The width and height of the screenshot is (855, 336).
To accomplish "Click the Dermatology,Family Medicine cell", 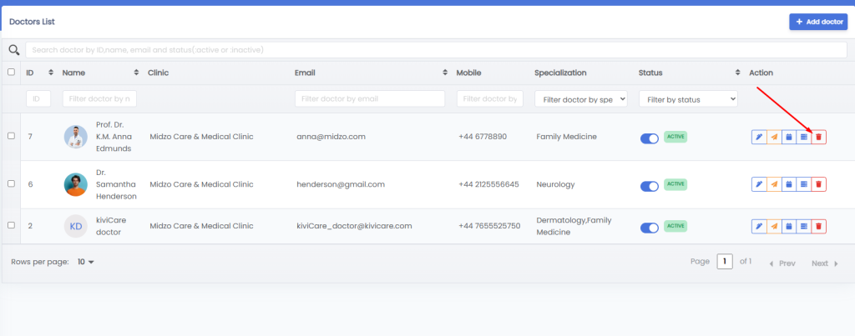I will click(574, 226).
